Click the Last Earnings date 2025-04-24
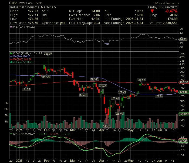189x163 pixels. [x=134, y=19]
